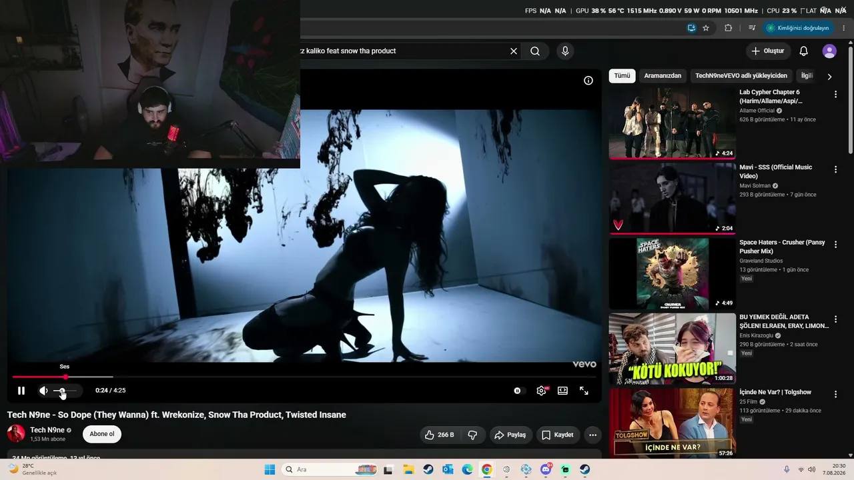Viewport: 854px width, 480px height.
Task: Open the Lab Cypher Chapter 6 thumbnail
Action: point(673,123)
